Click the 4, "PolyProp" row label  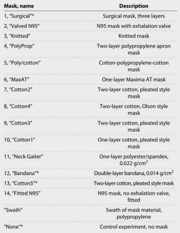click(x=19, y=46)
